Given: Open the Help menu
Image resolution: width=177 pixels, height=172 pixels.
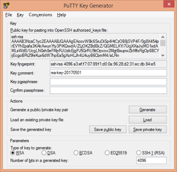Looking at the screenshot, I should (x=62, y=15).
